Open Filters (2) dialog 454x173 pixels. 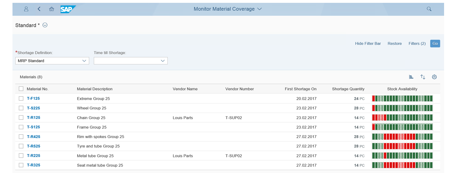[417, 43]
